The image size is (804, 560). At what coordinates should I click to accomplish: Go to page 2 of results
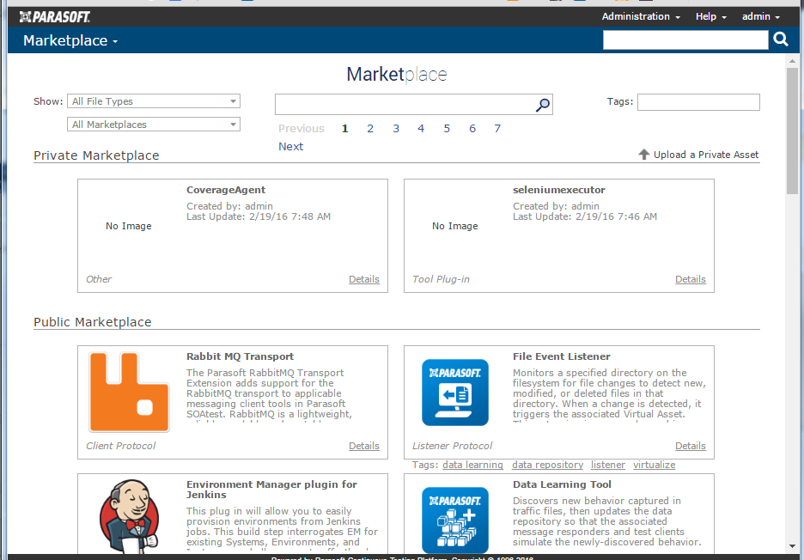370,128
